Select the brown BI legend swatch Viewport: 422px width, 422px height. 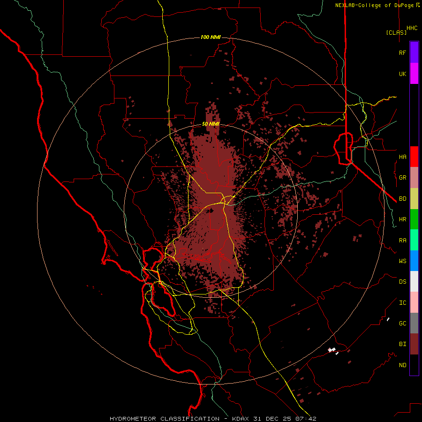point(414,344)
